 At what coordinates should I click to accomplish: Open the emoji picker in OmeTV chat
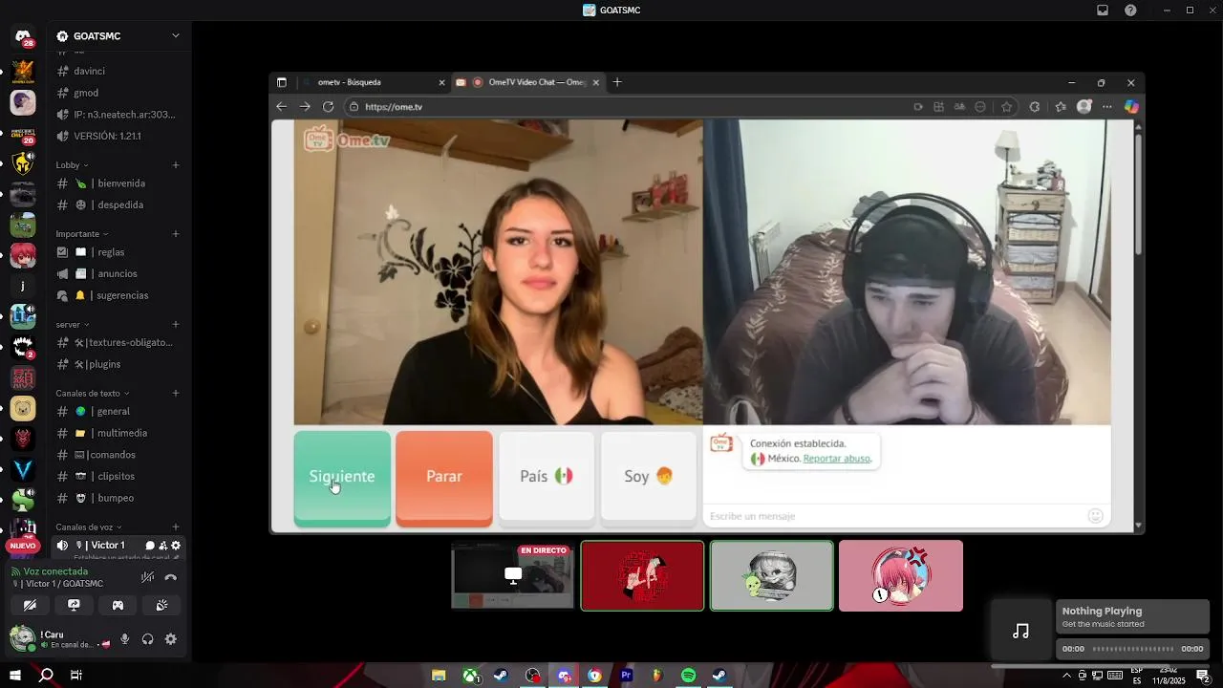(1096, 516)
